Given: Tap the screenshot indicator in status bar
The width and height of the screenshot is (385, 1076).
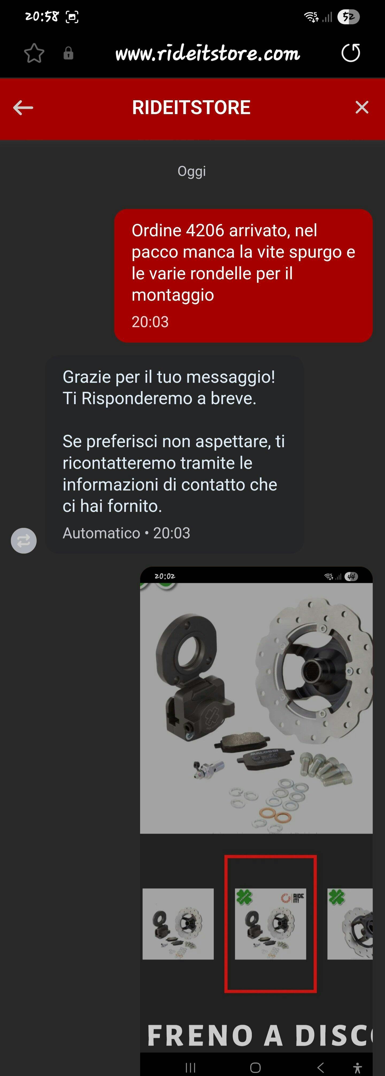Looking at the screenshot, I should (72, 17).
